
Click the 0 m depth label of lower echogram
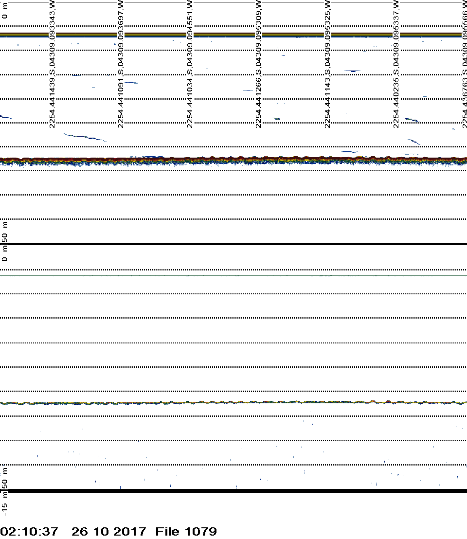point(5,256)
